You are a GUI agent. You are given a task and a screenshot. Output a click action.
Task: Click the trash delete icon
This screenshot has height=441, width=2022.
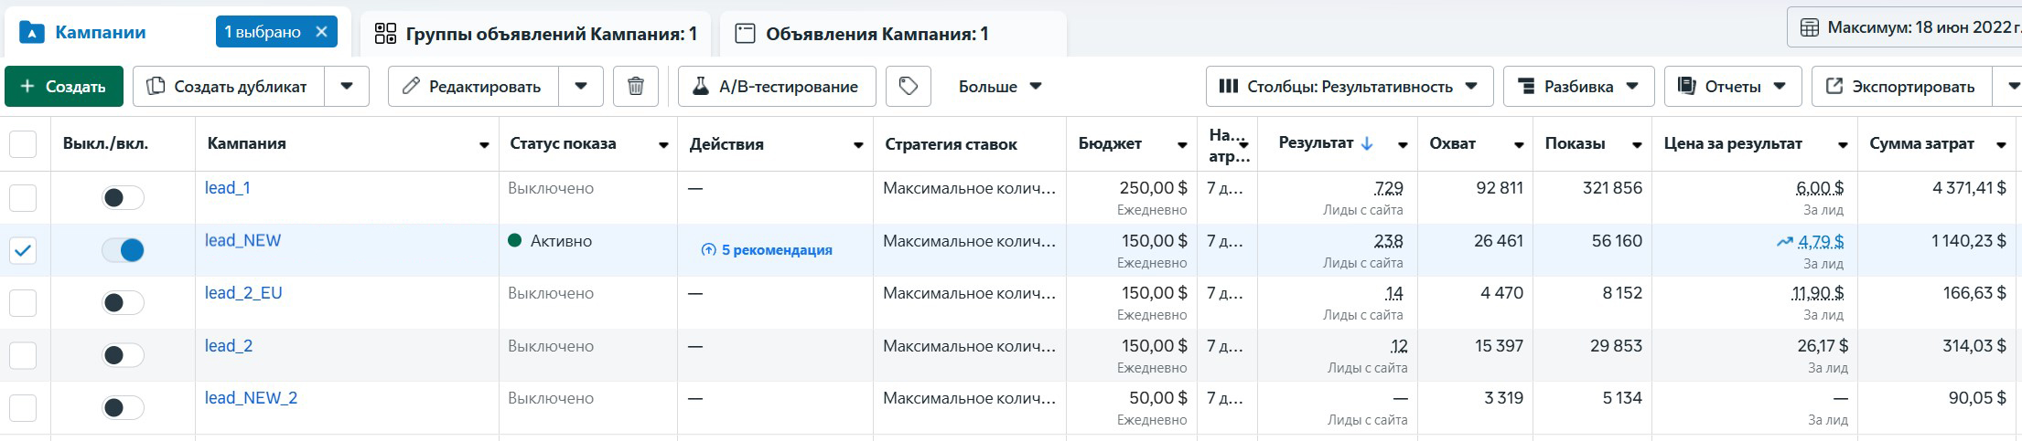click(636, 87)
